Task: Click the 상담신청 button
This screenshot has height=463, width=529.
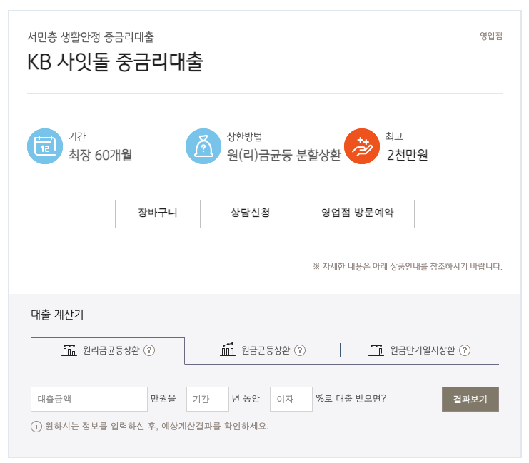Action: tap(251, 214)
